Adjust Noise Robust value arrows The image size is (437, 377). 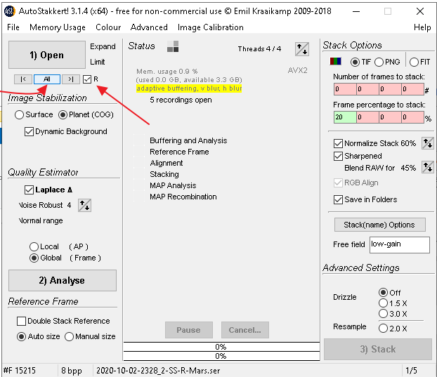pyautogui.click(x=84, y=205)
